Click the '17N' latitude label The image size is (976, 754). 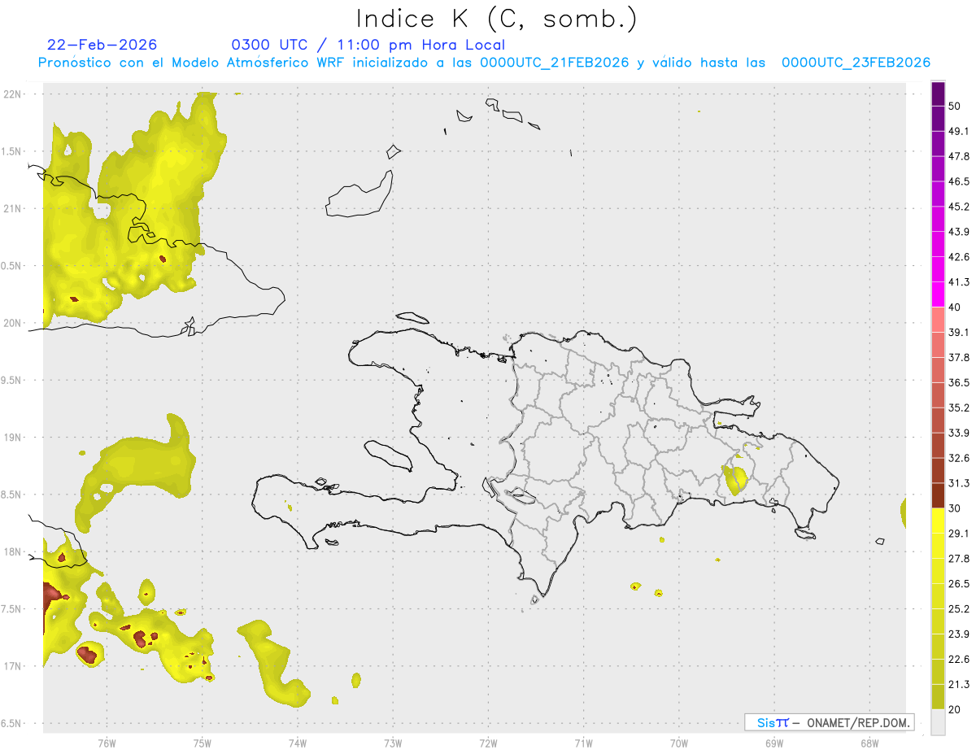click(x=13, y=666)
